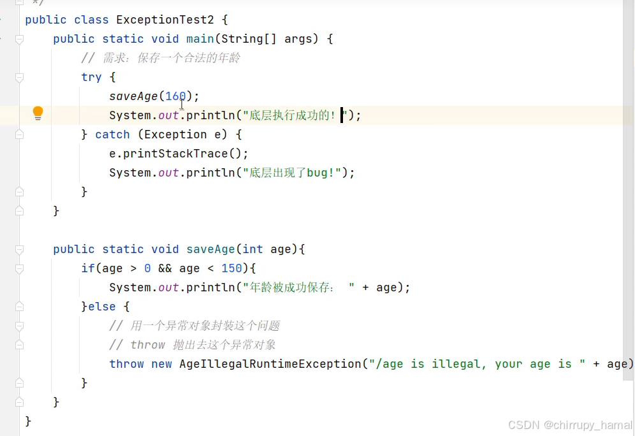
Task: Click the main method name
Action: tap(200, 39)
